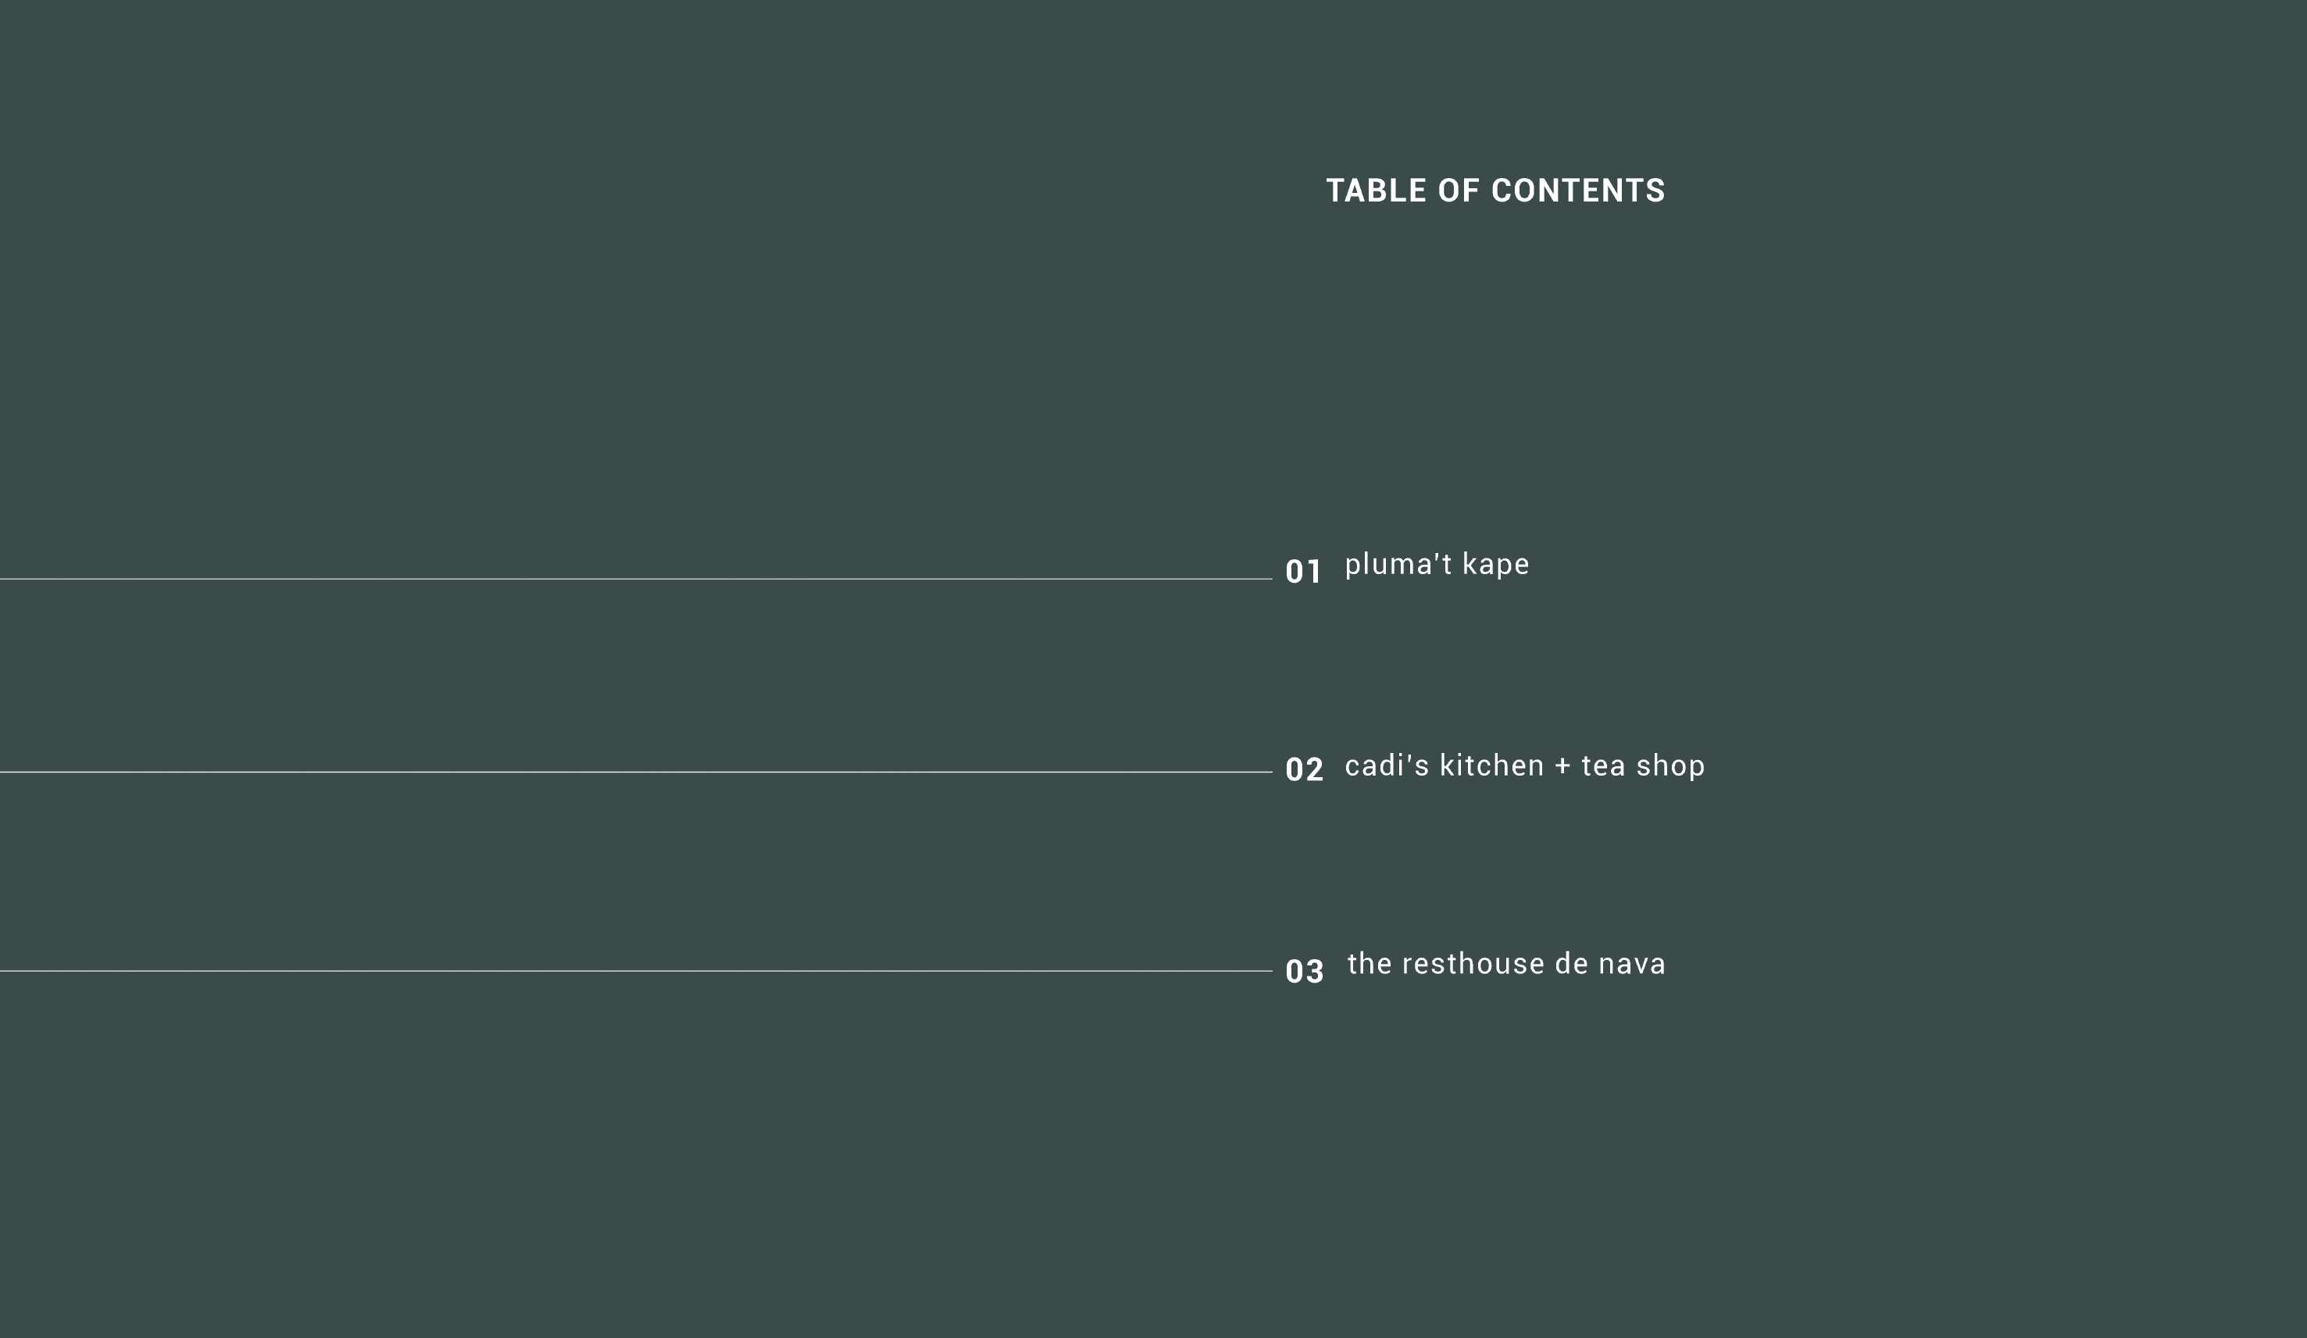Click the word shop in entry 02
Screen dimensions: 2307x1338
click(x=1670, y=767)
